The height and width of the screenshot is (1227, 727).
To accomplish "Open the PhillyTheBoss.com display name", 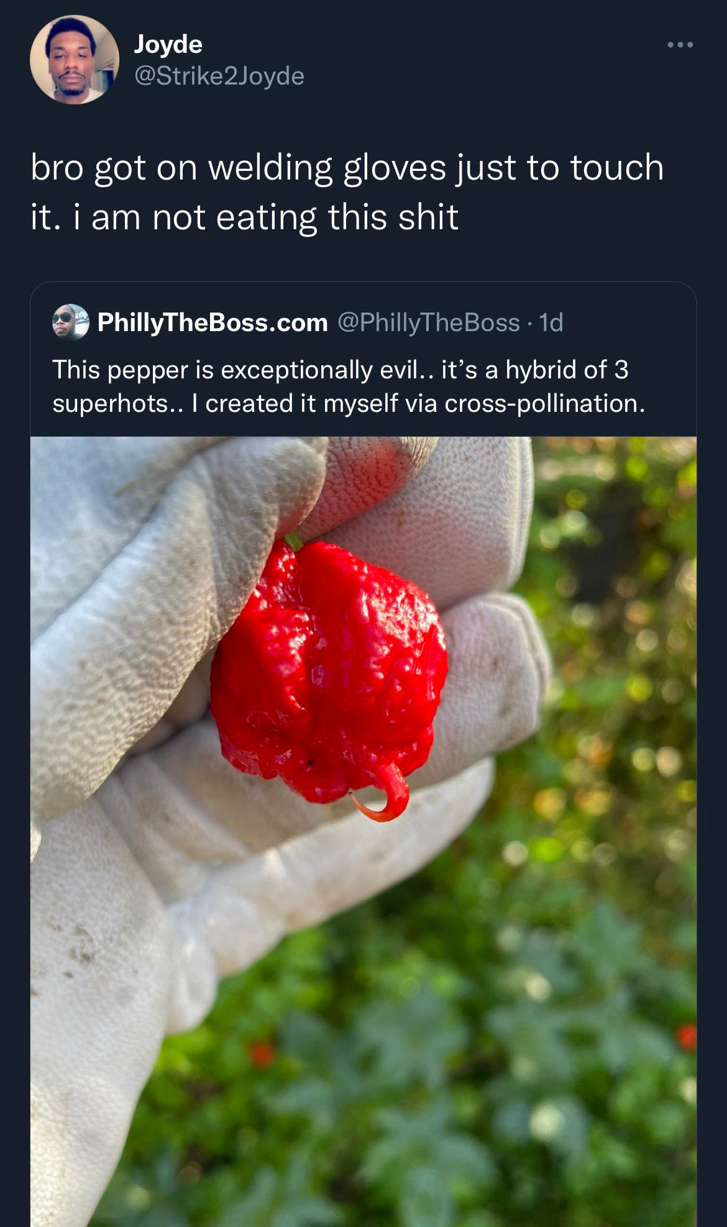I will coord(213,322).
